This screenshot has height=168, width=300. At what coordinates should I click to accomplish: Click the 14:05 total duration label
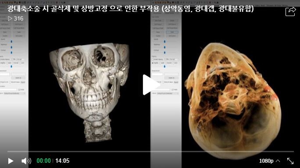point(62,161)
